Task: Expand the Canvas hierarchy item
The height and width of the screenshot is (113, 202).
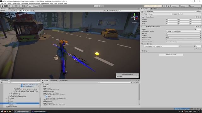Action: (x=7, y=98)
